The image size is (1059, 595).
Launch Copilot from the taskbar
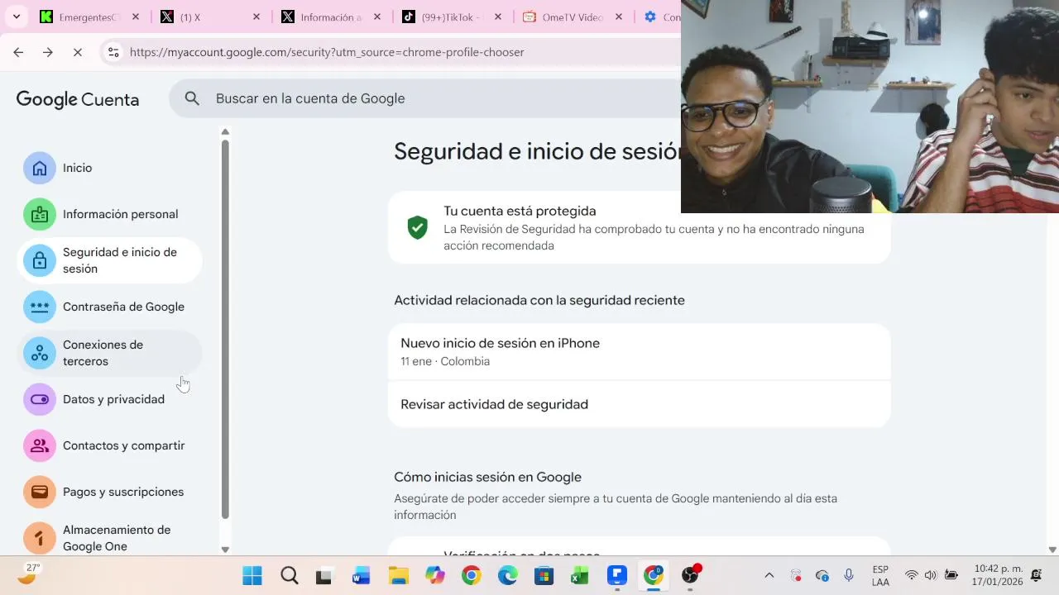pyautogui.click(x=434, y=575)
